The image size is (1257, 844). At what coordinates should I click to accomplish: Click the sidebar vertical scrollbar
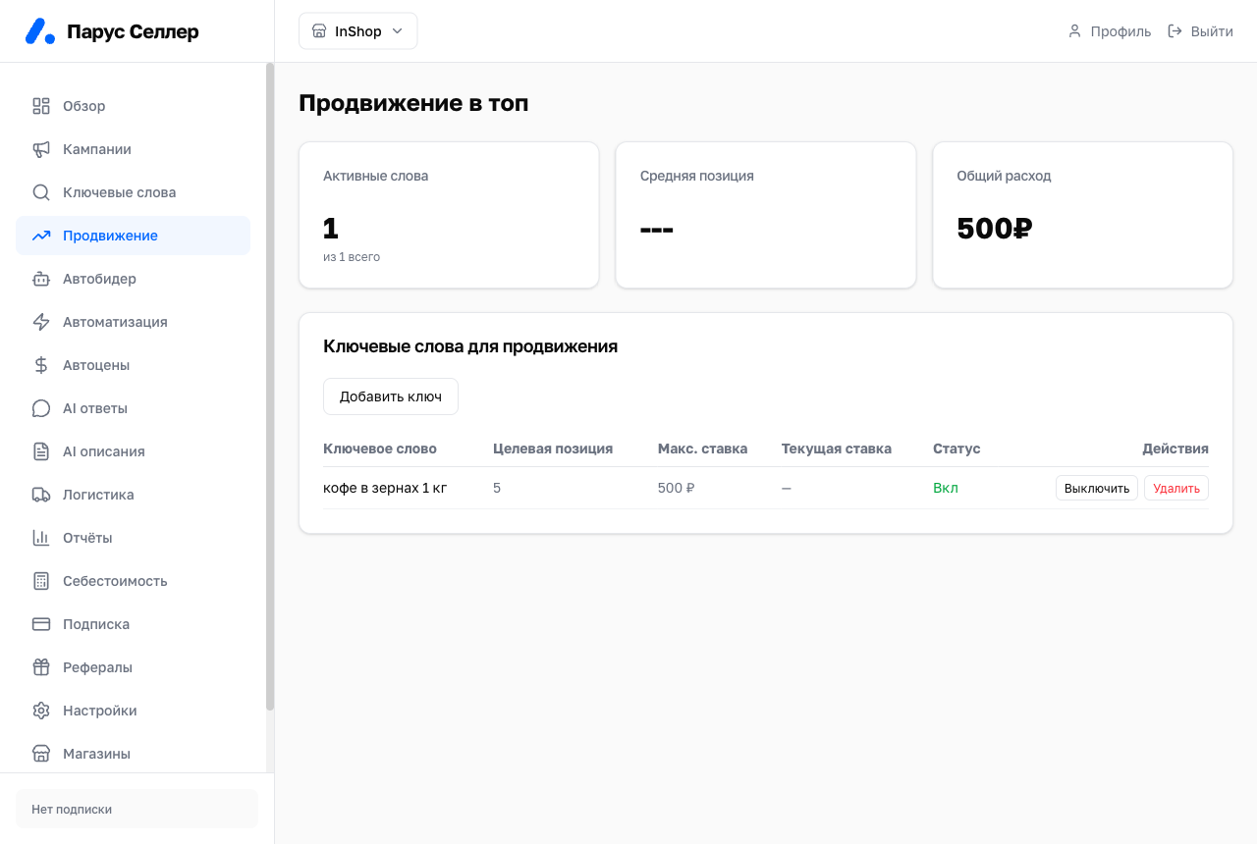[x=270, y=387]
